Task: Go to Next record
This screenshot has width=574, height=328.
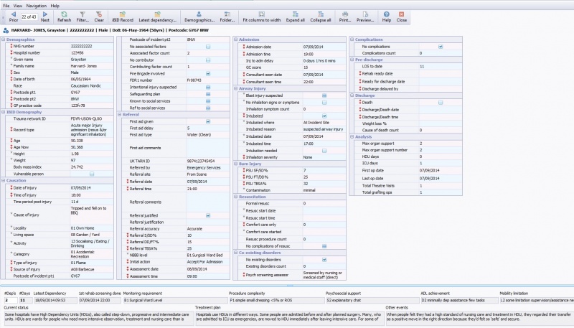Action: [45, 17]
